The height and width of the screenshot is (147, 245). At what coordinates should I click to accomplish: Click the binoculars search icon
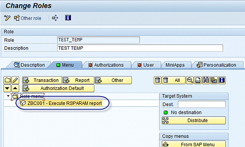206,80
